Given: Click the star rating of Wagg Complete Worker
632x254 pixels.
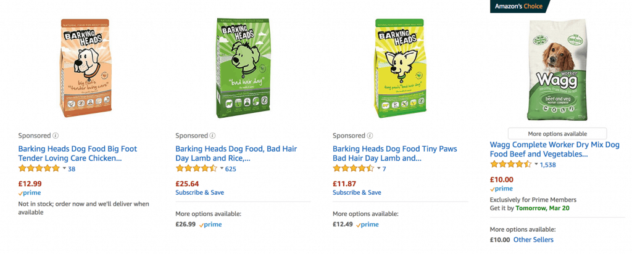Looking at the screenshot, I should (510, 165).
